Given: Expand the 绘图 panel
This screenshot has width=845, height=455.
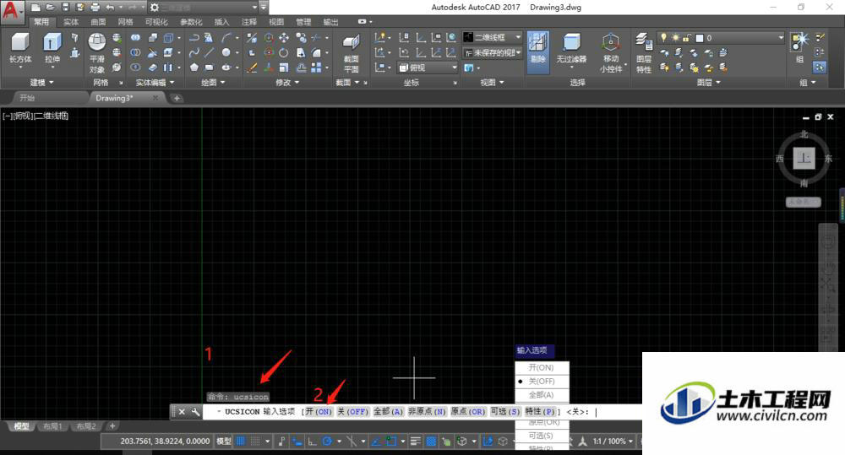Looking at the screenshot, I should pos(213,83).
